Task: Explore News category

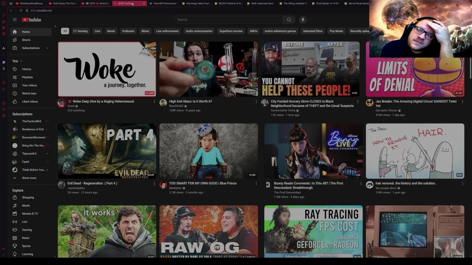Action: (x=31, y=238)
